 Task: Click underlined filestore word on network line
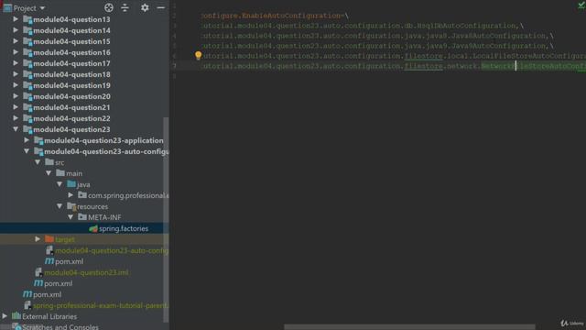tap(423, 66)
